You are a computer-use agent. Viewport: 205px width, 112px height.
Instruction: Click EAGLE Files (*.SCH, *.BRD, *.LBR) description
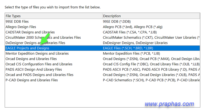tap(128, 48)
